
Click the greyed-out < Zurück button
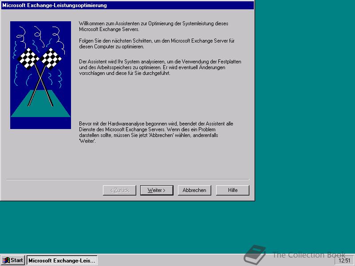point(119,190)
